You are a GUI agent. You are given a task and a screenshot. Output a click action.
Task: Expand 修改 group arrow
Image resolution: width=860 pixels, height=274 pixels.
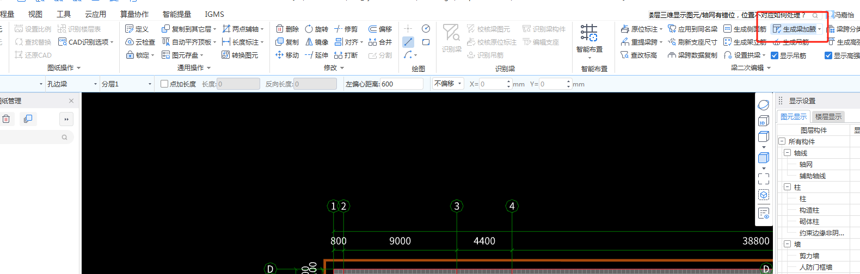pos(342,68)
